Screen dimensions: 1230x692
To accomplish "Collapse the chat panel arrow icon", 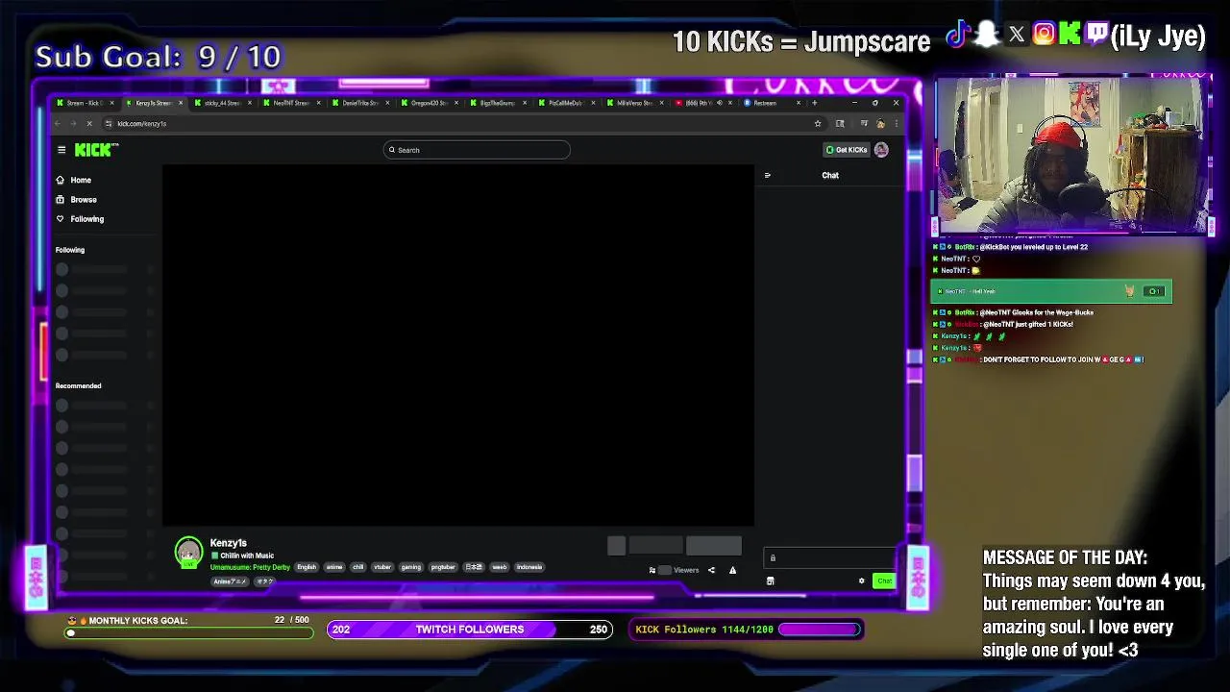I will tap(767, 176).
